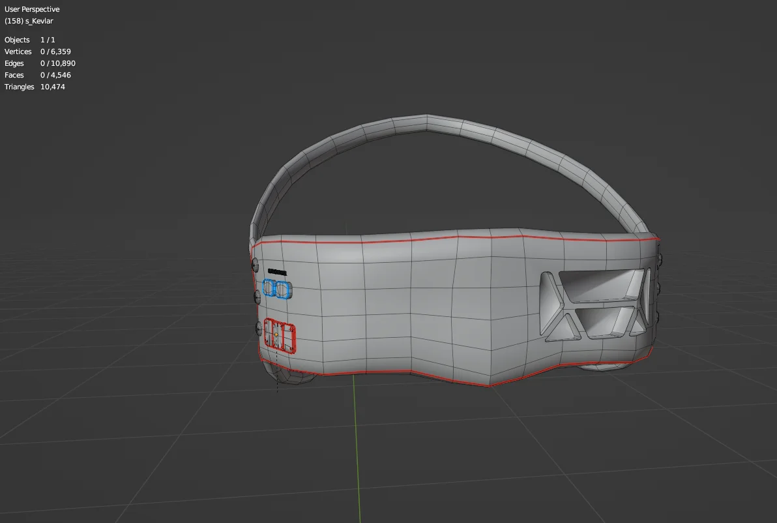Click the Edges 0/10,890 stat line
Image resolution: width=777 pixels, height=523 pixels.
[x=39, y=63]
